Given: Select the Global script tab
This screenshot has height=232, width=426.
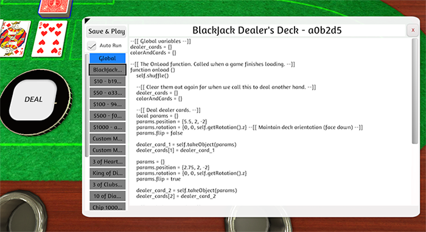Looking at the screenshot, I should pyautogui.click(x=108, y=58).
